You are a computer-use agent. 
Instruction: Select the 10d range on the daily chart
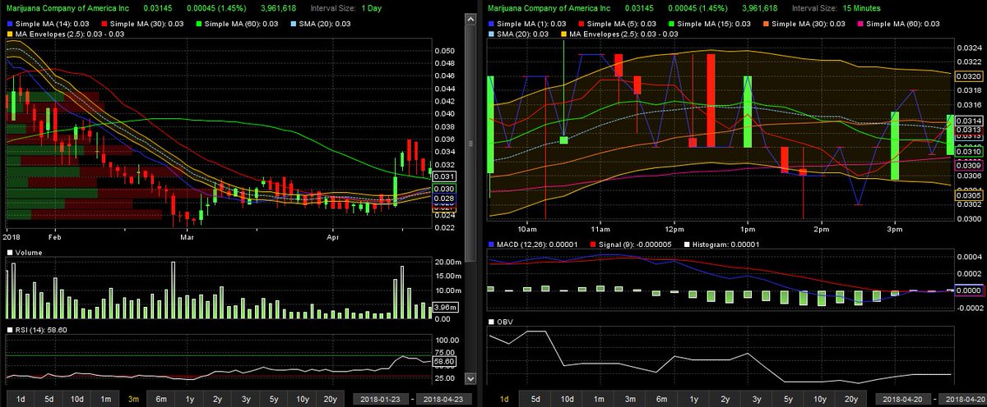click(x=77, y=399)
